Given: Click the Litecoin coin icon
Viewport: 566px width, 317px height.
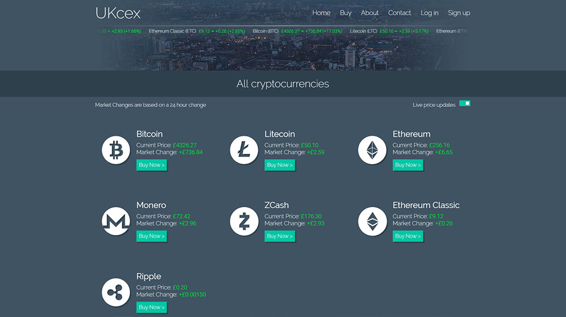Looking at the screenshot, I should (244, 150).
